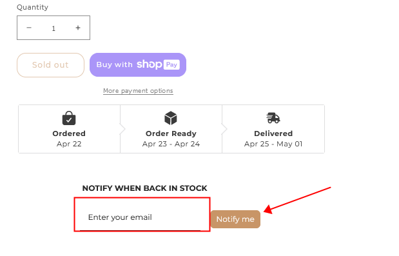The image size is (399, 256).
Task: Decrease quantity with the minus button
Action: point(29,28)
